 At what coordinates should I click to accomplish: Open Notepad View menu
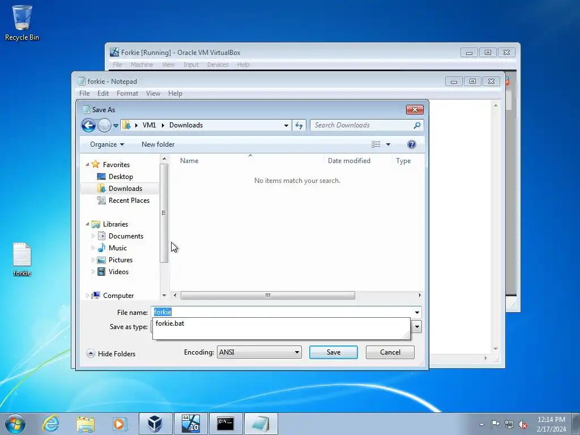click(x=153, y=93)
